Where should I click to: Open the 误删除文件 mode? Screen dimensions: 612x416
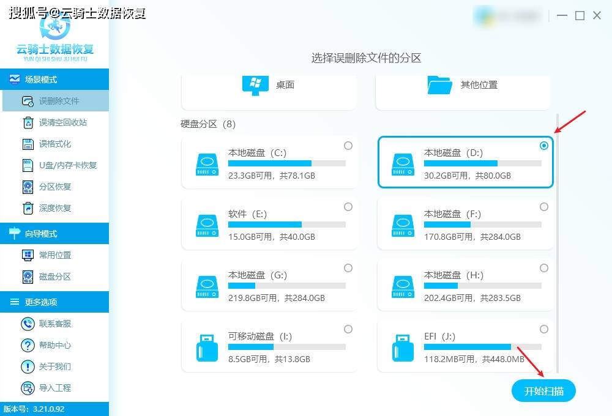point(56,101)
